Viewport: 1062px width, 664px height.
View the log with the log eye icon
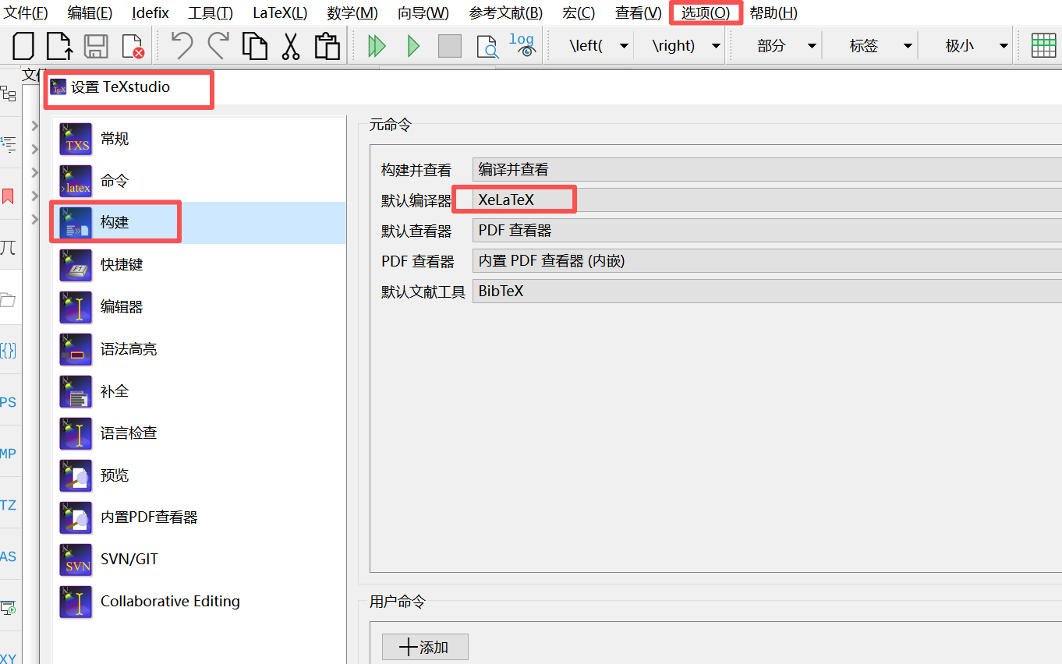pos(522,45)
